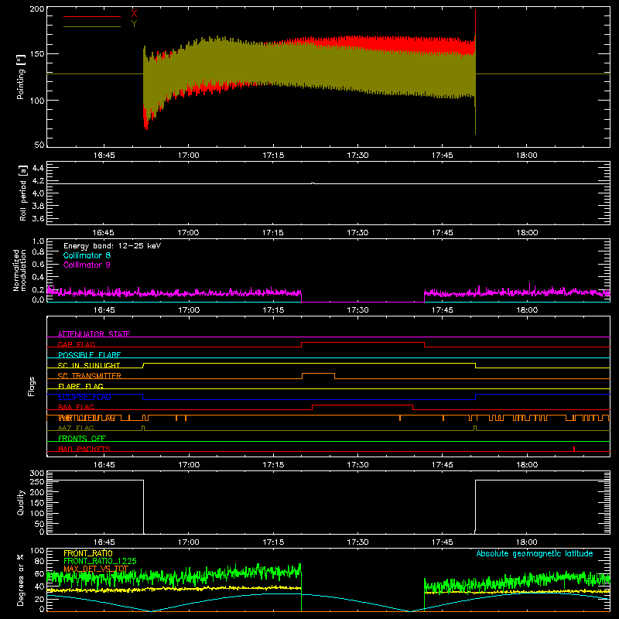Click the SC_TRANSMITTER raised pulse
The width and height of the screenshot is (619, 619).
[x=318, y=374]
